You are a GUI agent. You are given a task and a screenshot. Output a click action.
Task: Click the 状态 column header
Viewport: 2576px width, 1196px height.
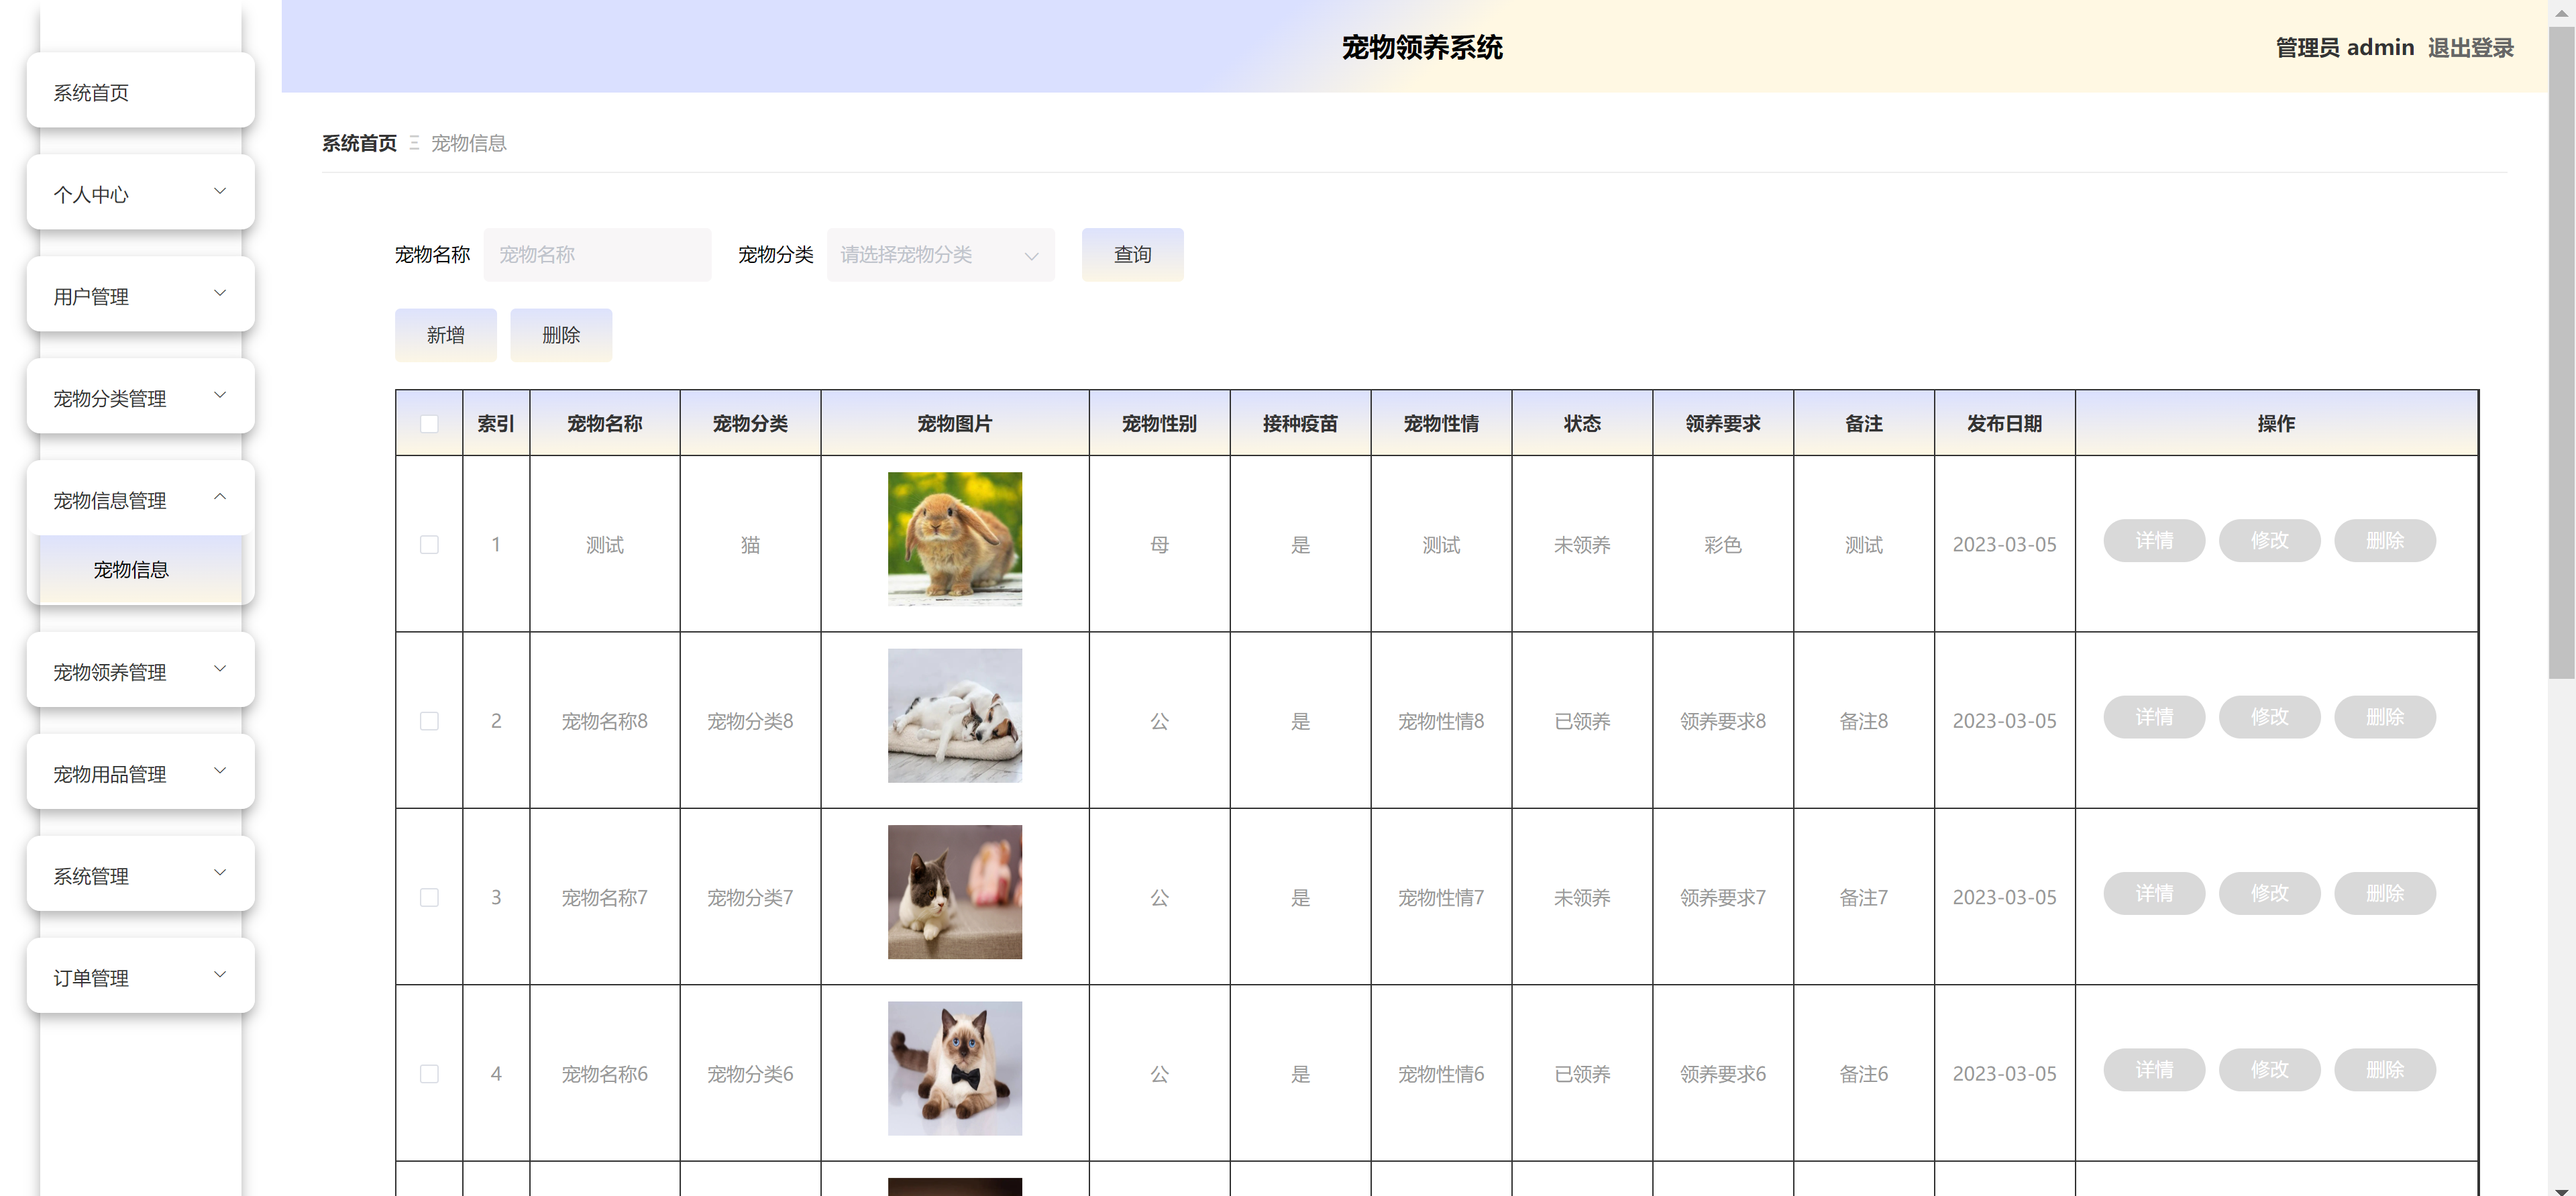pos(1582,424)
